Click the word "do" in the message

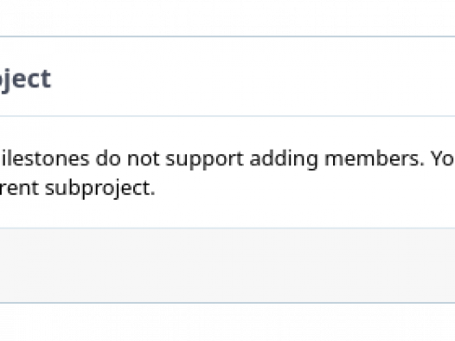pos(108,158)
